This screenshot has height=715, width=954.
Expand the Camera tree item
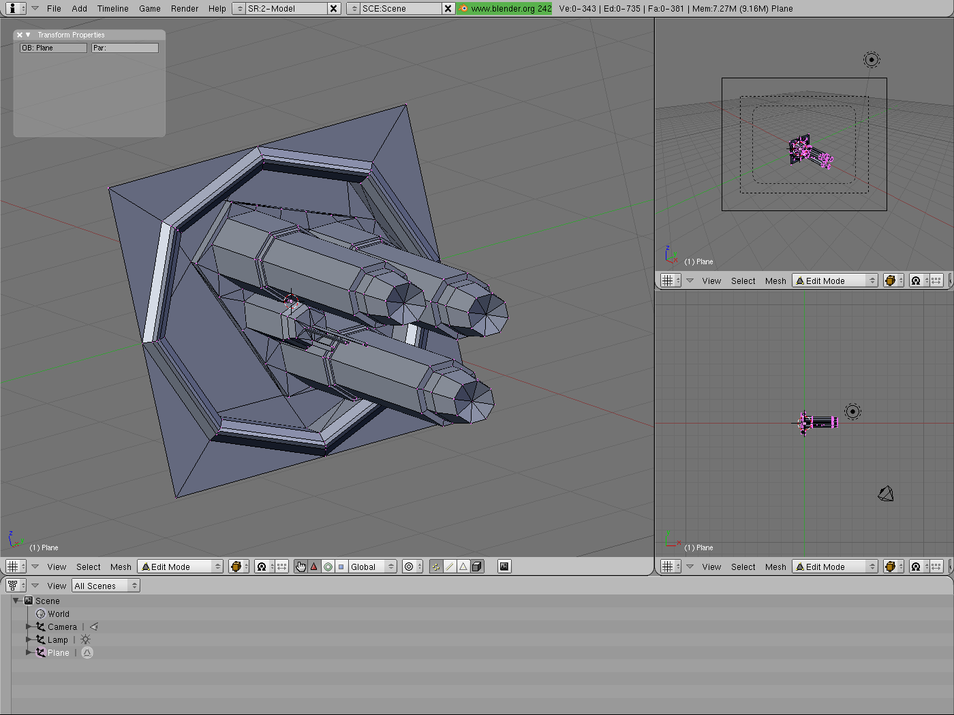[29, 627]
